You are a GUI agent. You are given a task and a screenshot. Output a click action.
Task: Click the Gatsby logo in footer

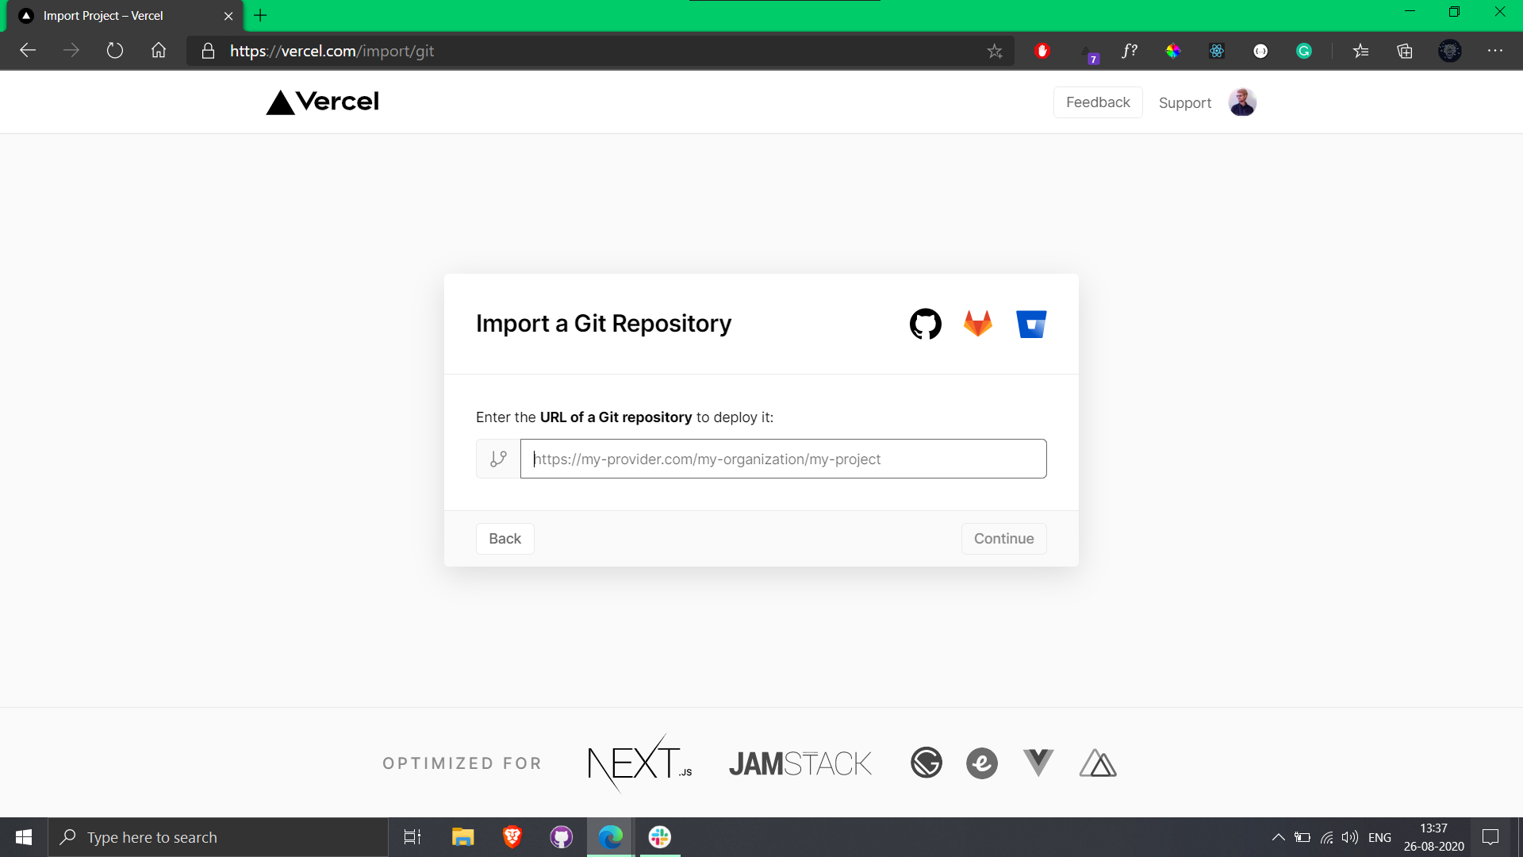pos(926,763)
